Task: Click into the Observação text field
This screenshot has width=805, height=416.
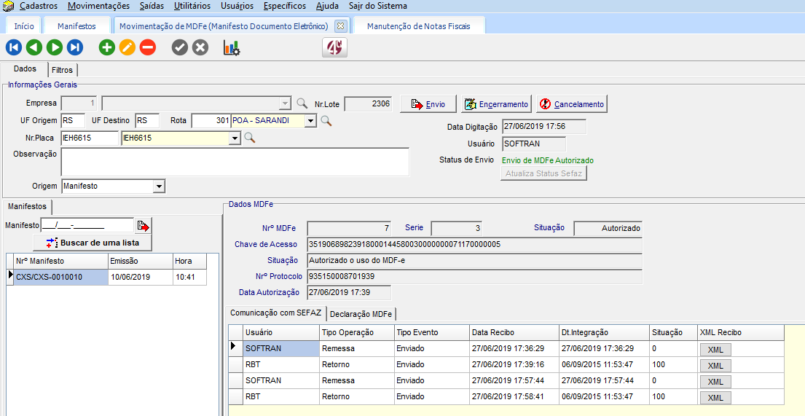Action: [235, 162]
